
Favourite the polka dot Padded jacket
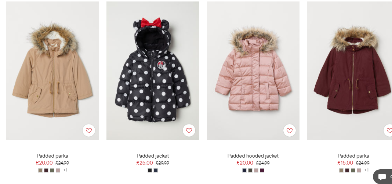point(189,130)
